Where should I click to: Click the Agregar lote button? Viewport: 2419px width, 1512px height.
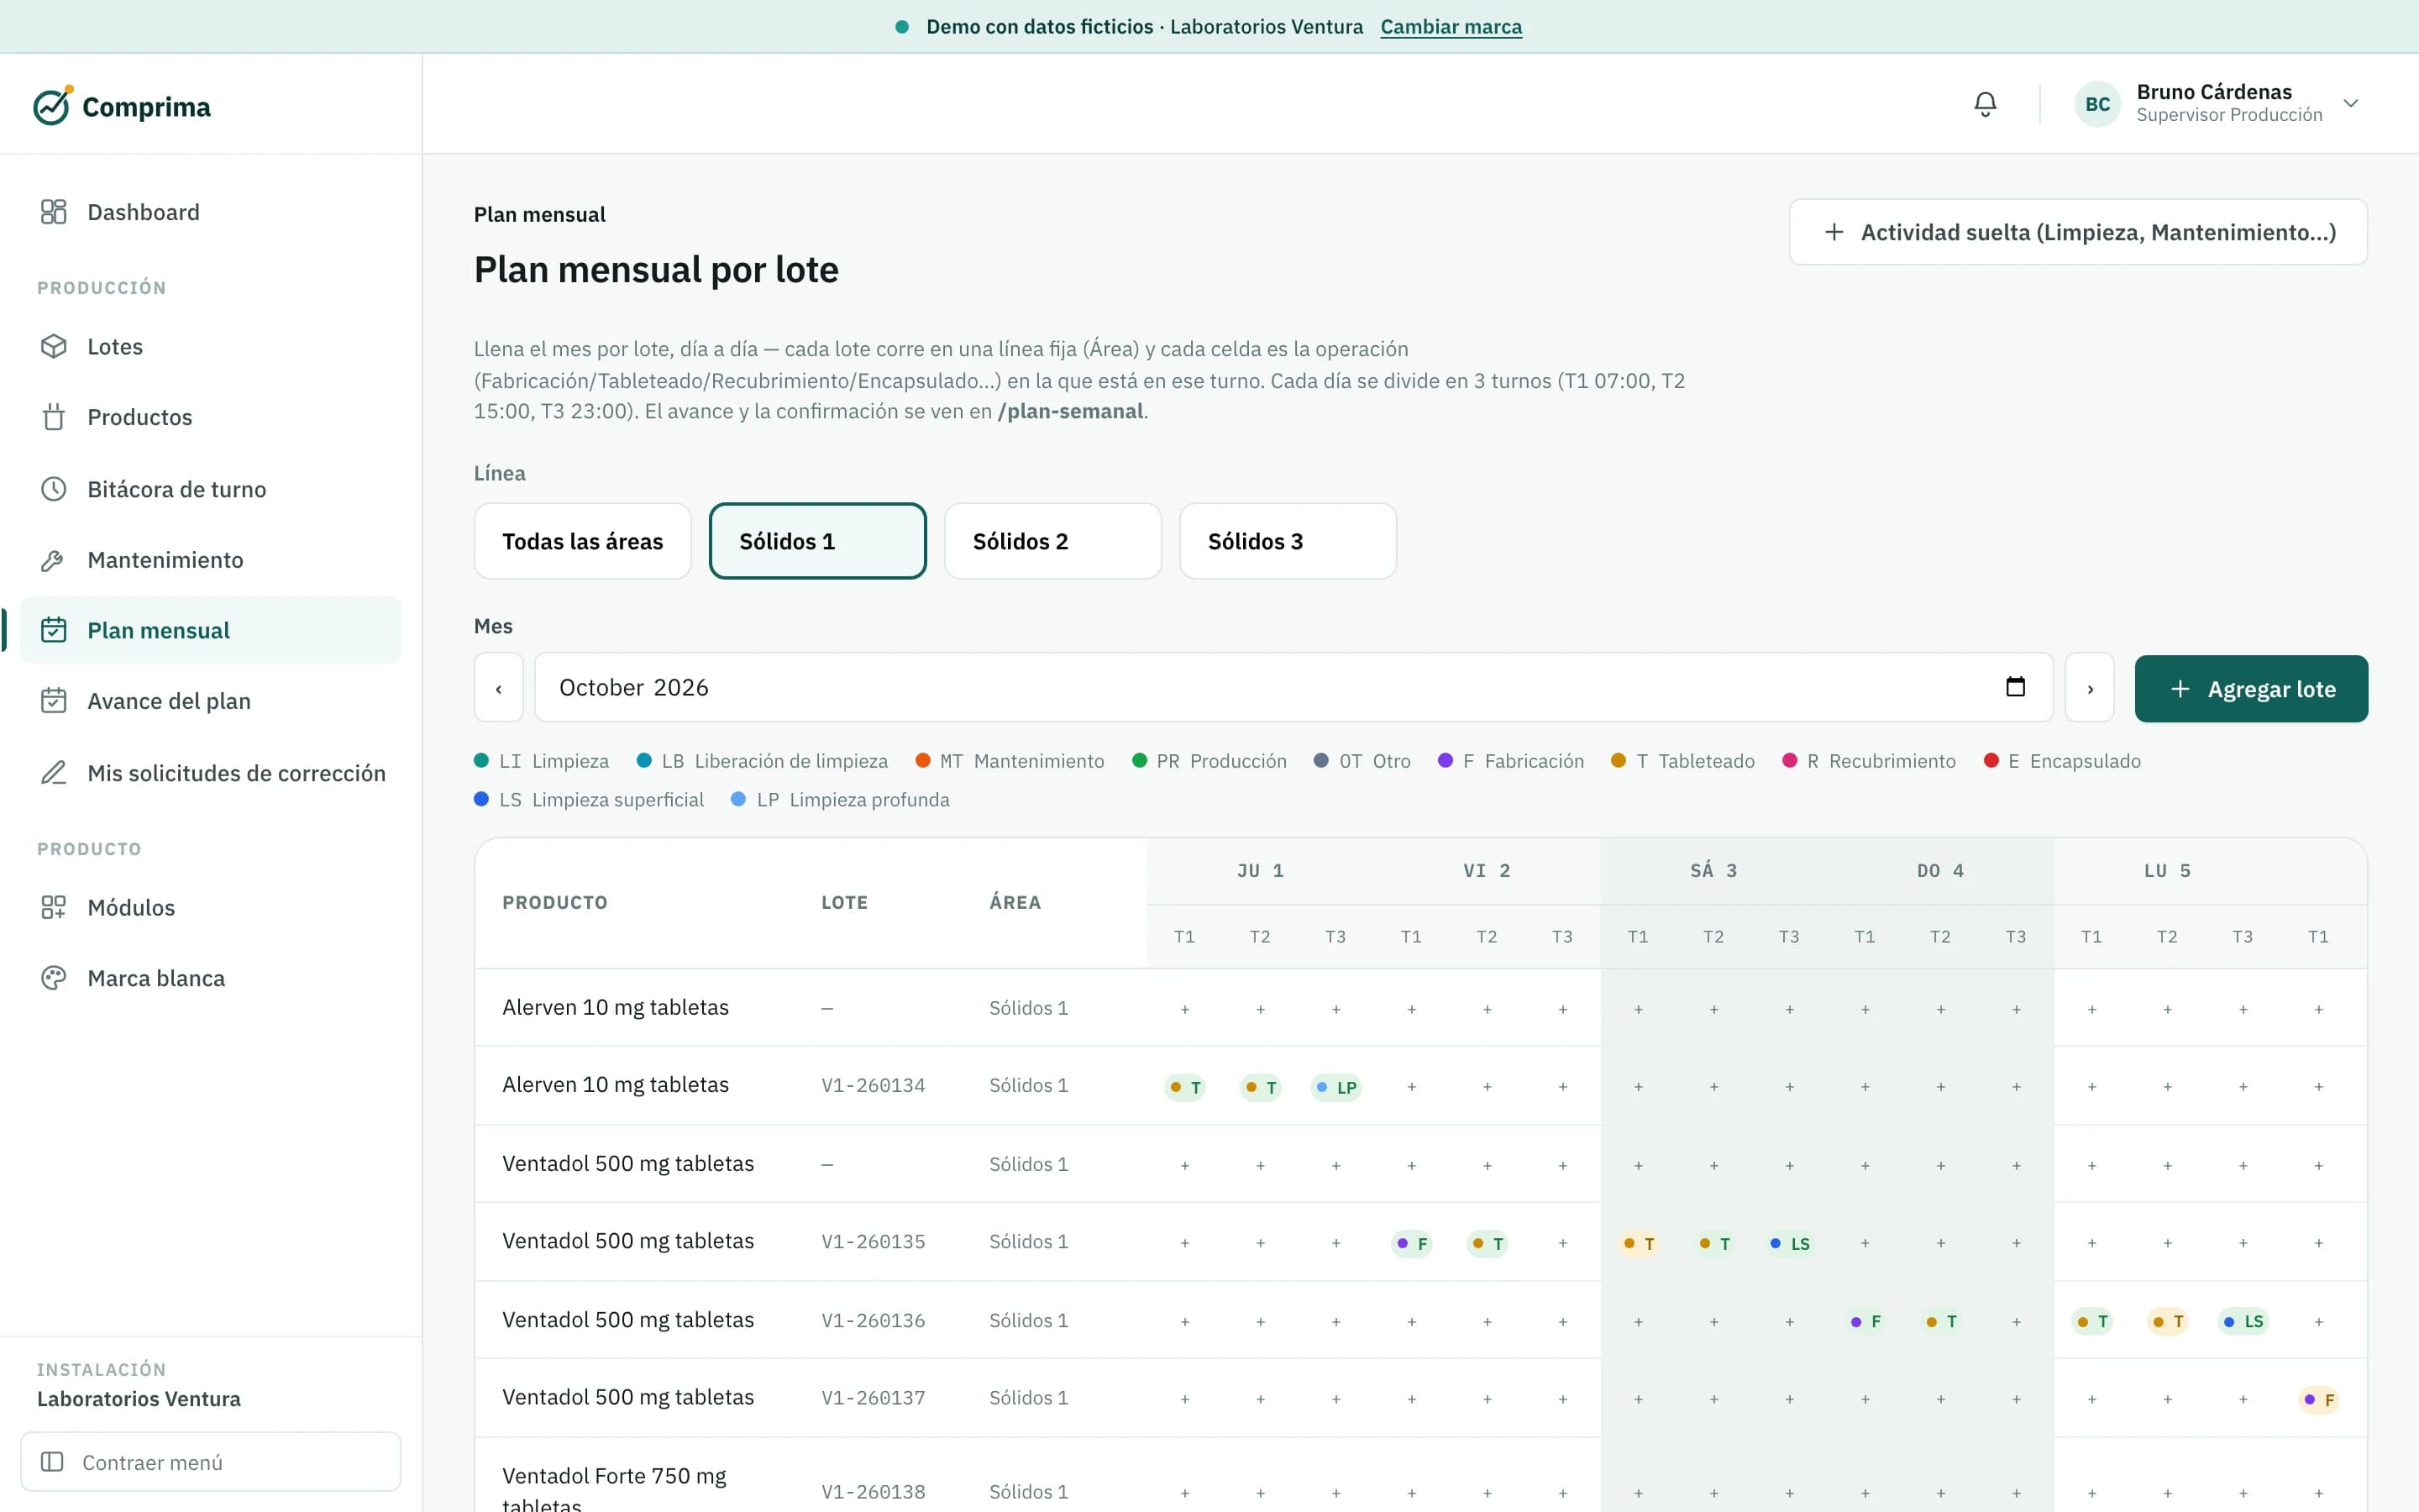tap(2250, 689)
